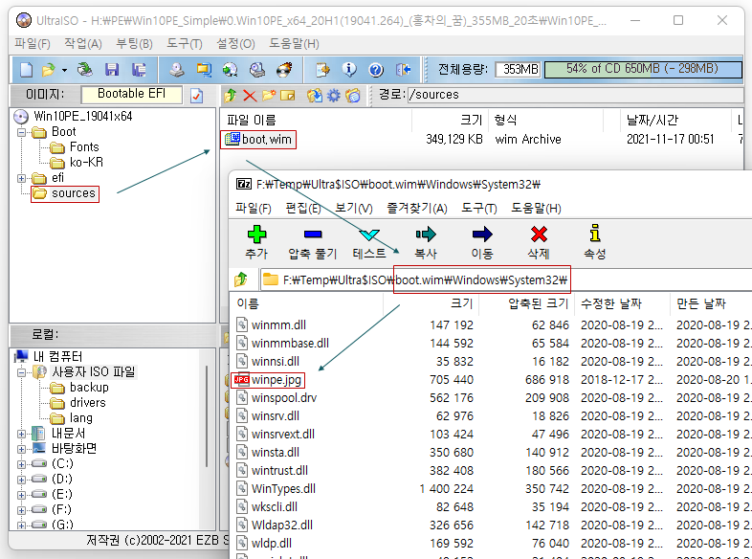Open the 도구(T) menu in UltraISO
Viewport: 752px width, 559px height.
pyautogui.click(x=184, y=44)
